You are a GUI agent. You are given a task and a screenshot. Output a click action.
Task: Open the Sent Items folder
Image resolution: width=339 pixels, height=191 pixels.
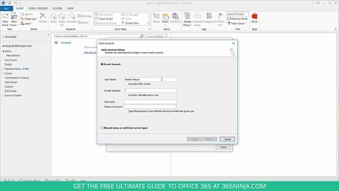[11, 60]
